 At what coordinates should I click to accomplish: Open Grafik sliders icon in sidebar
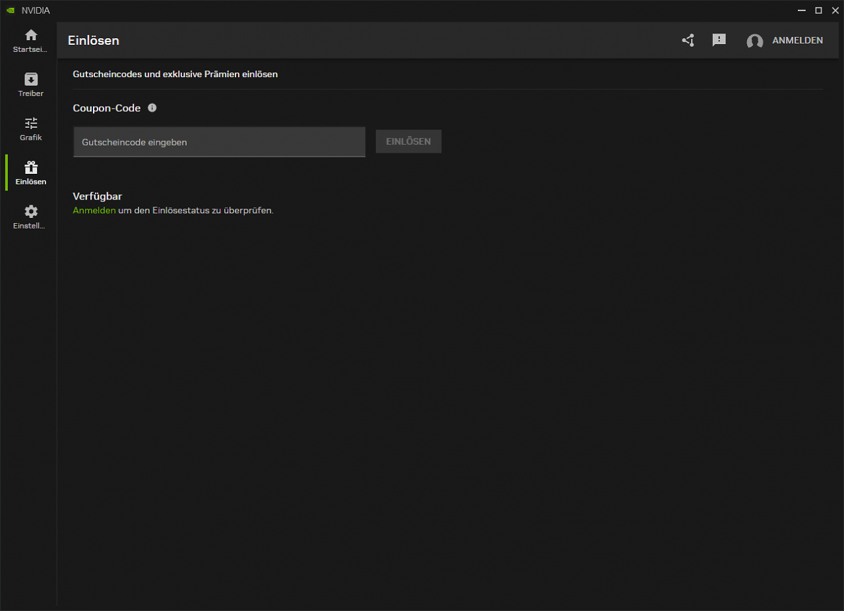tap(31, 123)
